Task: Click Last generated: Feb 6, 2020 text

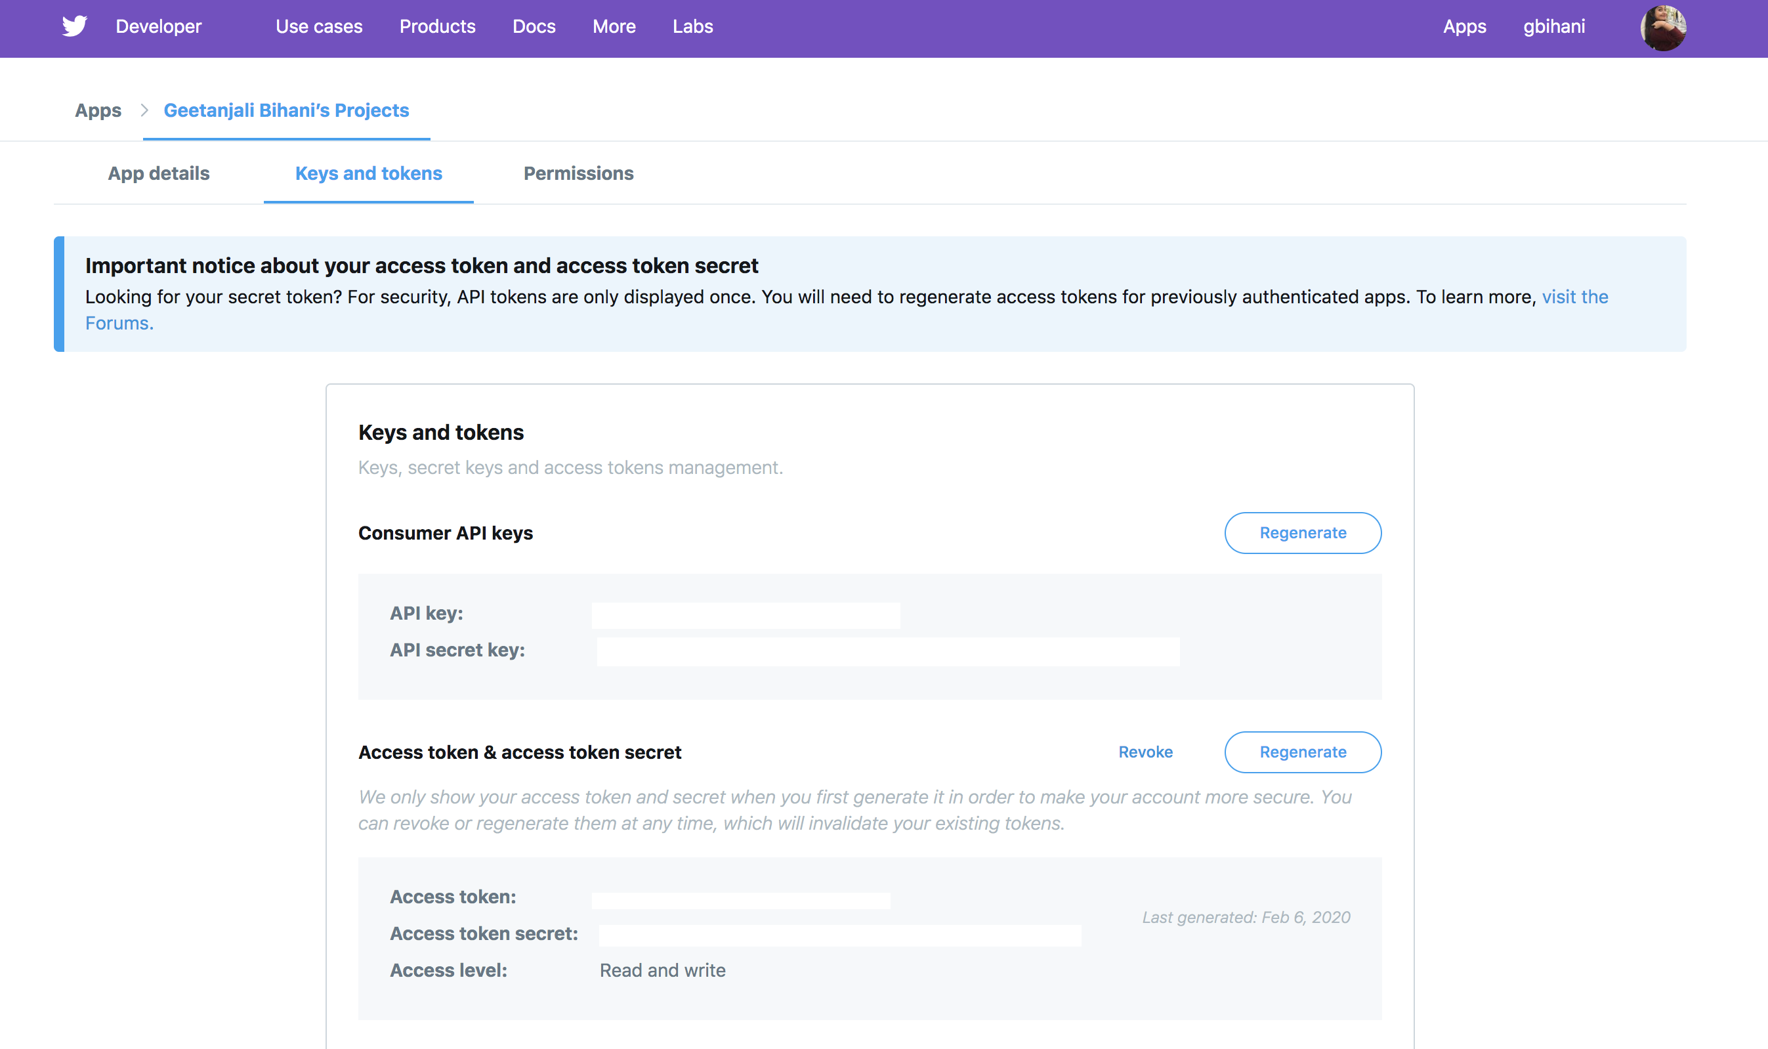Action: (x=1246, y=917)
